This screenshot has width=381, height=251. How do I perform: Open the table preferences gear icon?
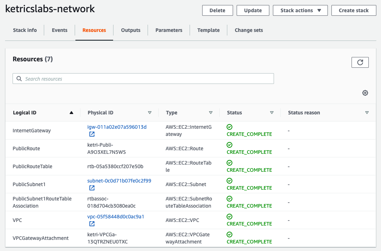pyautogui.click(x=365, y=93)
